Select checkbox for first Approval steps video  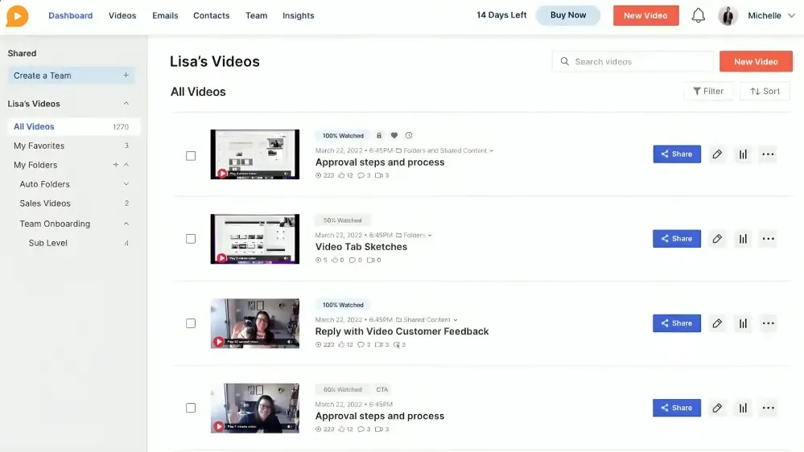click(x=191, y=156)
